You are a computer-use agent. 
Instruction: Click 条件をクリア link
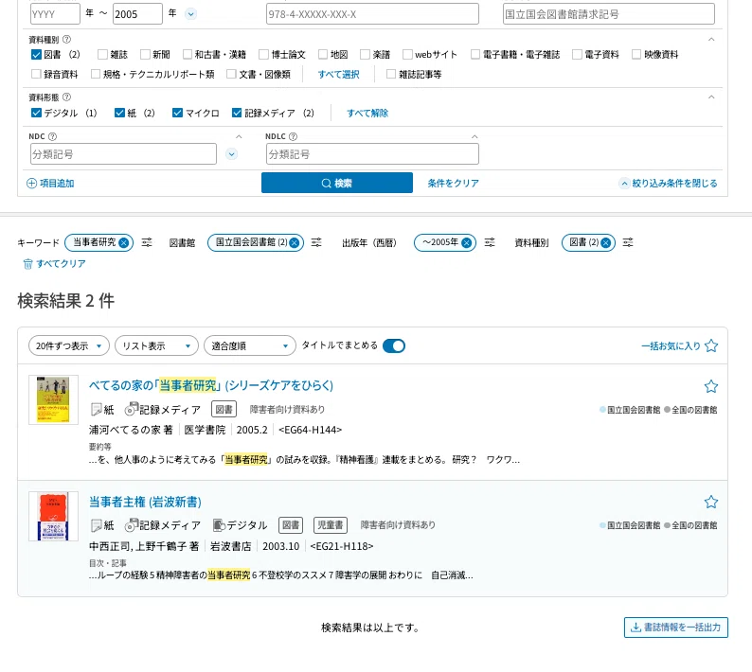tap(454, 183)
